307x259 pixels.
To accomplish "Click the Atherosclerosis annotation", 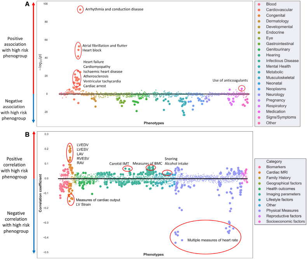I will (96, 76).
